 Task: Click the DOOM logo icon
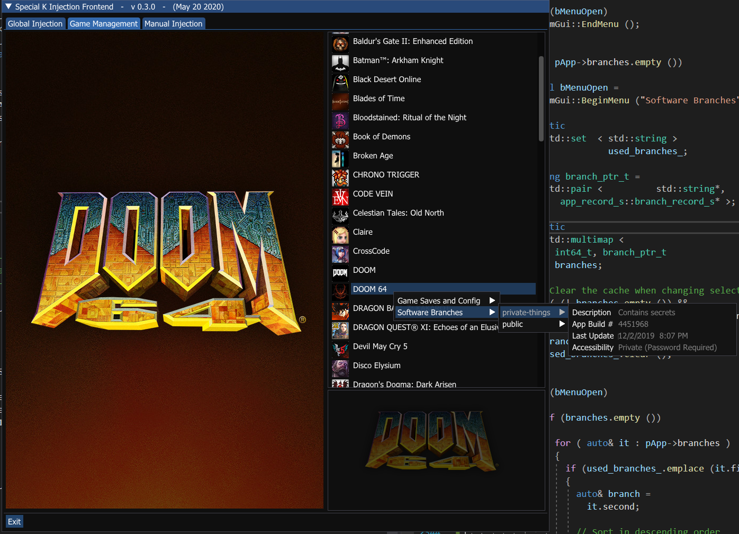point(340,273)
